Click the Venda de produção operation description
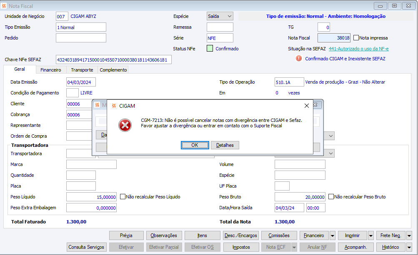418x255 pixels. (x=345, y=82)
